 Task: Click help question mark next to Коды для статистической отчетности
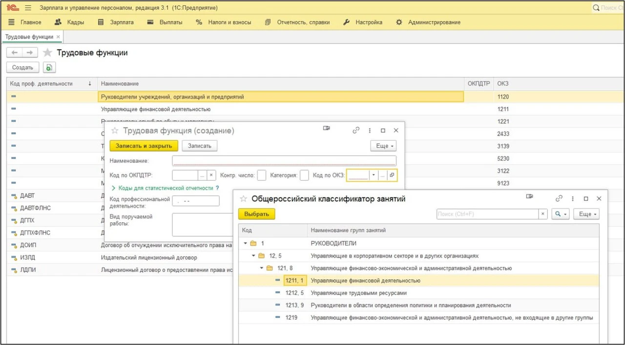[217, 188]
